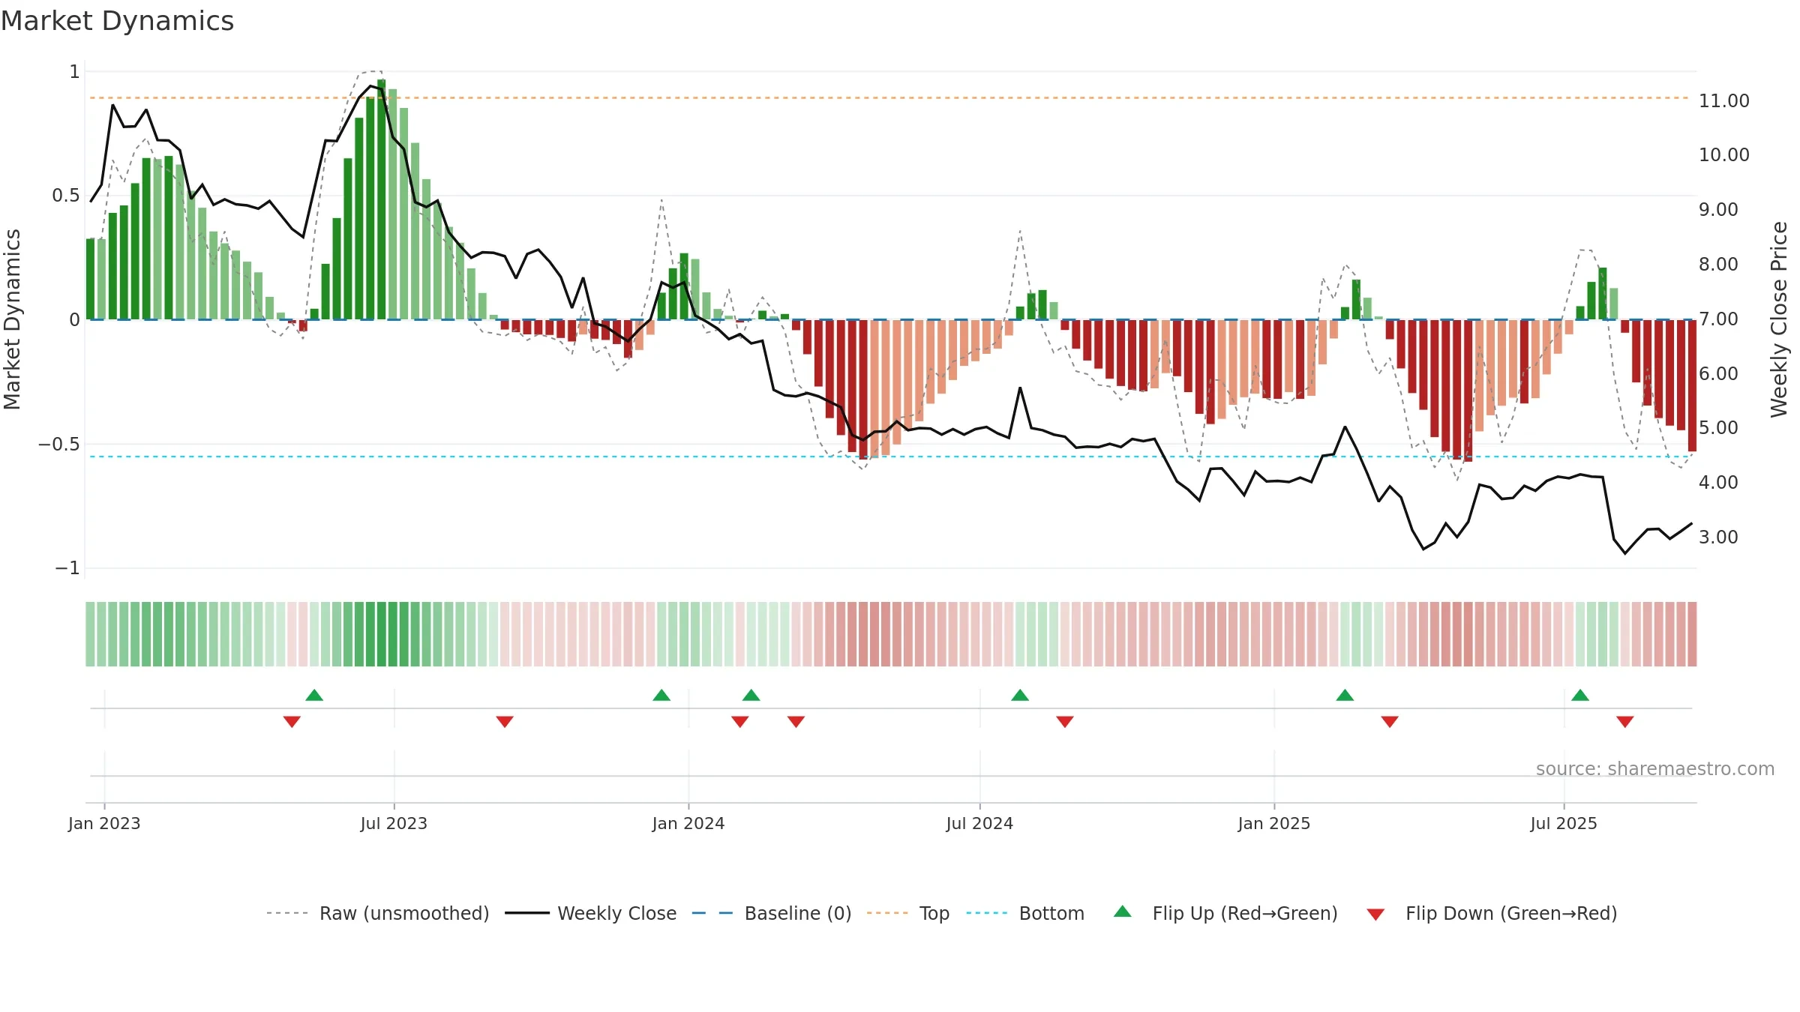Click the Jul 2025 x-axis label

tap(1564, 823)
